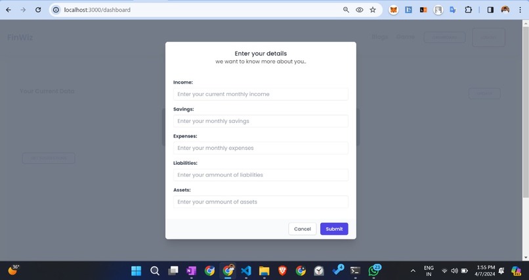The height and width of the screenshot is (280, 529).
Task: Open the 1:55 PM clock and date
Action: (x=486, y=271)
